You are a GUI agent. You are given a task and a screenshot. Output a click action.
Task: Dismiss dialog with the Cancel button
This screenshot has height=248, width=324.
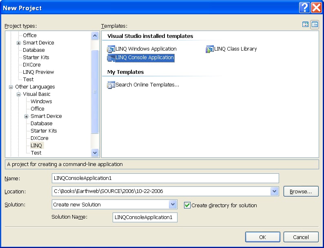coord(301,237)
